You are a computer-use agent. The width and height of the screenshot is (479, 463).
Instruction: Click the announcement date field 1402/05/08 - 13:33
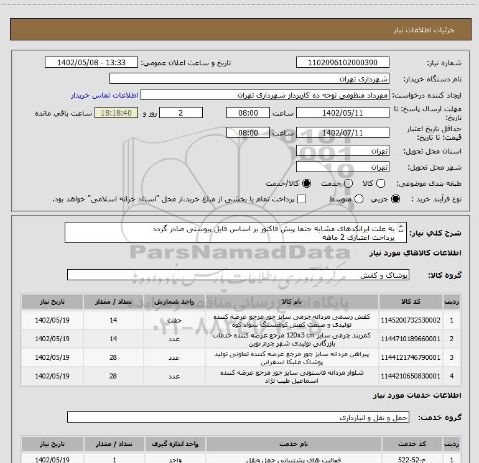[x=91, y=62]
